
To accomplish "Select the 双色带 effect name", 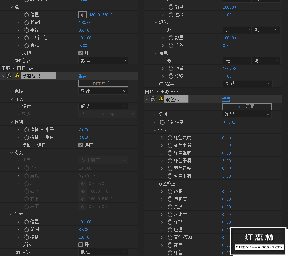I will tap(176, 99).
